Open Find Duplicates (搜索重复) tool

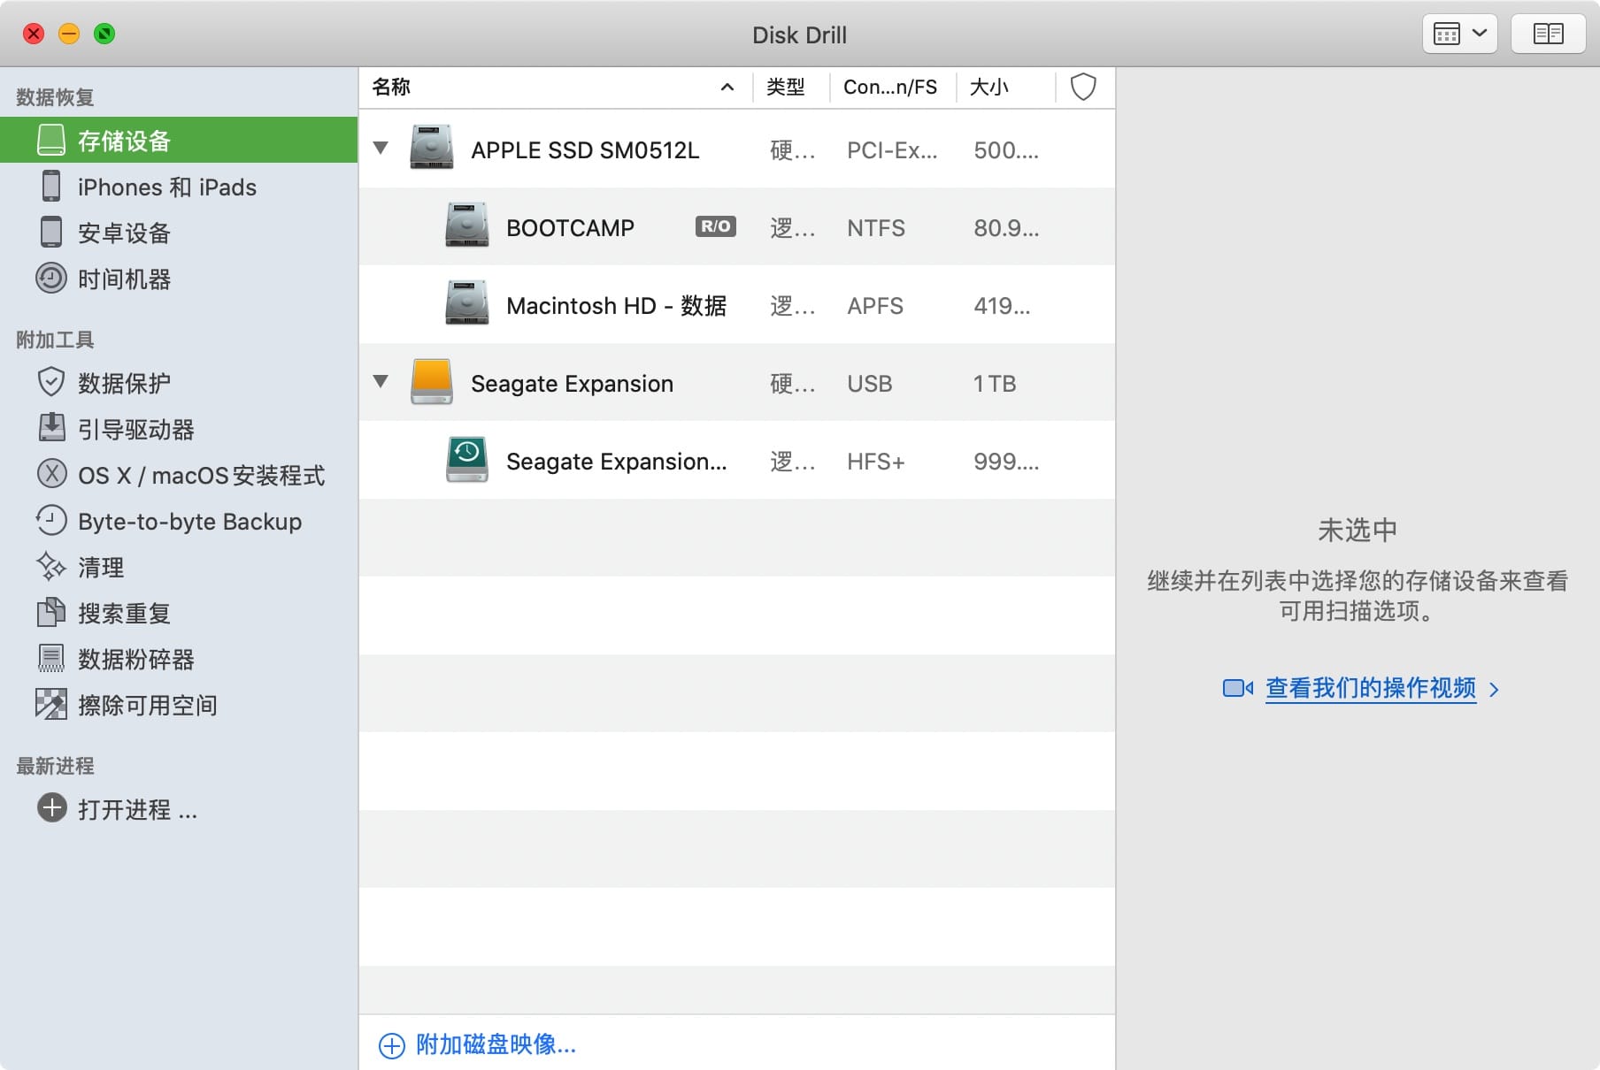tap(123, 614)
